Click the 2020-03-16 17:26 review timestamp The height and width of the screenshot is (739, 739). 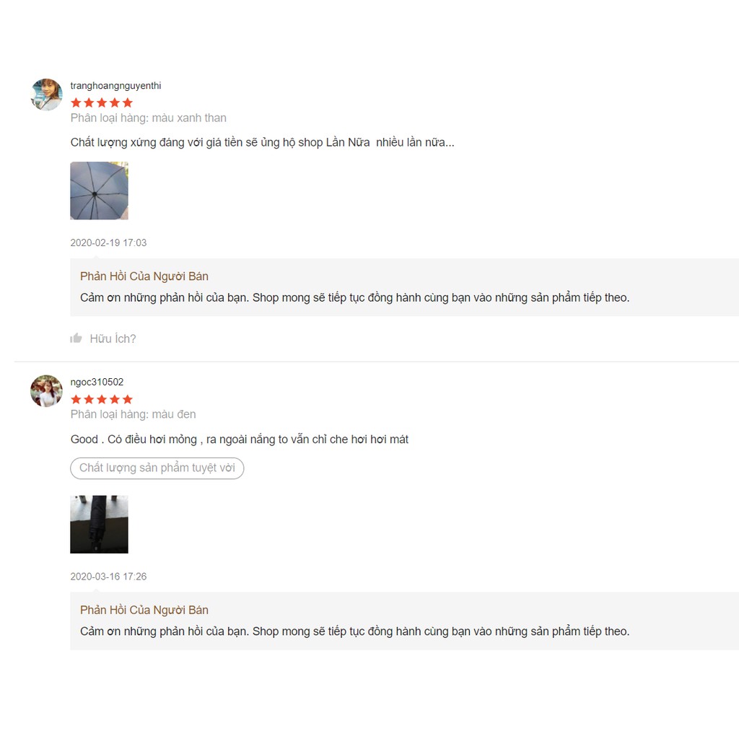[108, 577]
